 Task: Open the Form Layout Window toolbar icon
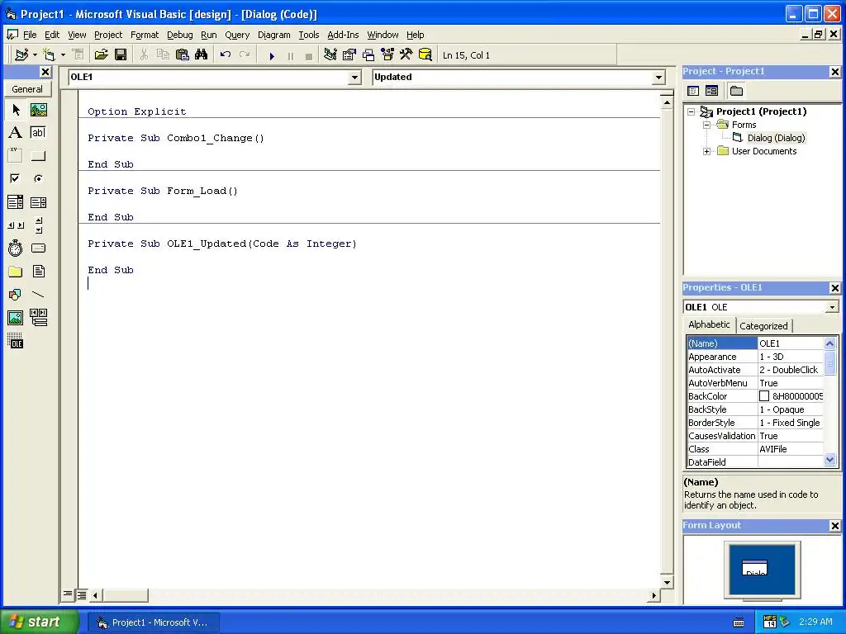click(368, 55)
